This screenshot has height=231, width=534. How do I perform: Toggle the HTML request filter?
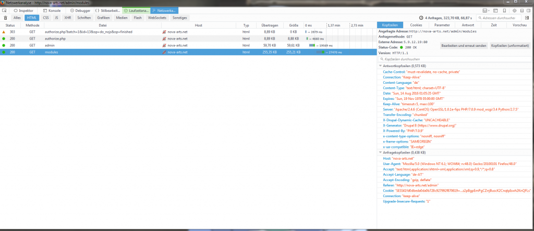[x=31, y=18]
